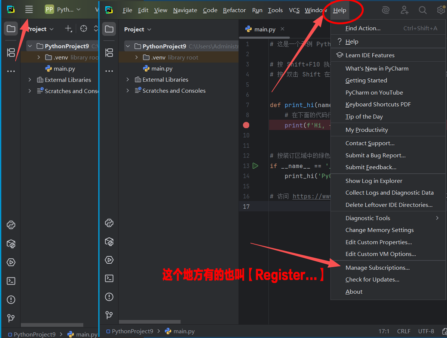Open Search Everywhere magnifier icon
The width and height of the screenshot is (447, 338).
(422, 10)
